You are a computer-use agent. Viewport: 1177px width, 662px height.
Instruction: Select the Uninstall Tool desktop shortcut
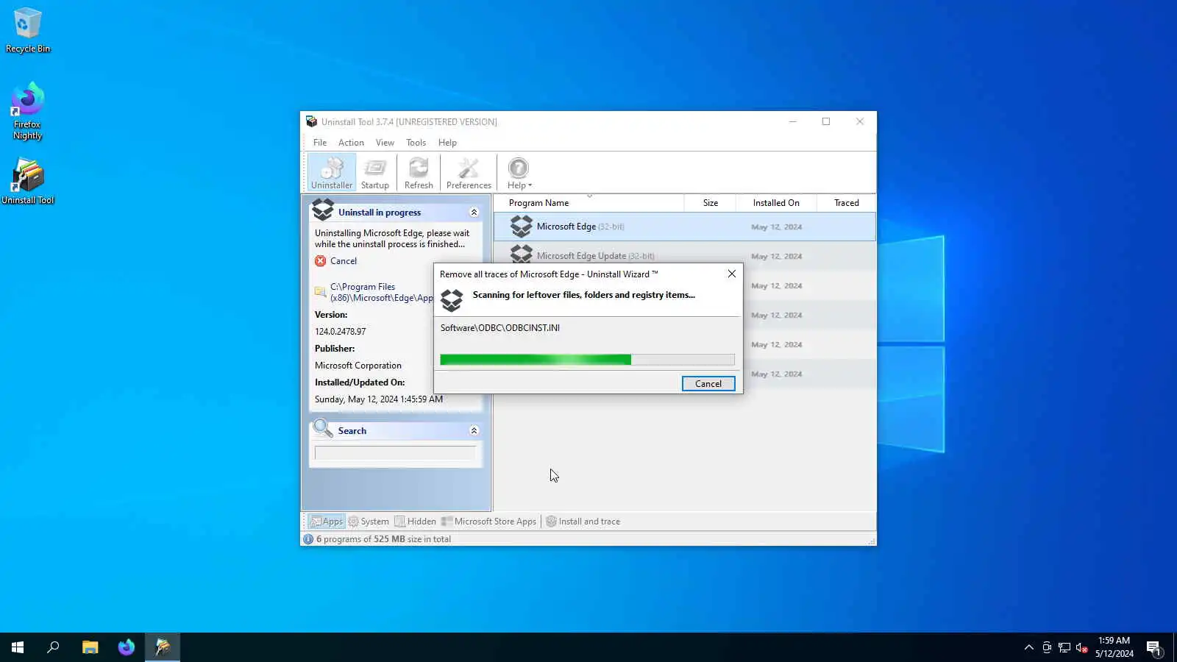28,181
